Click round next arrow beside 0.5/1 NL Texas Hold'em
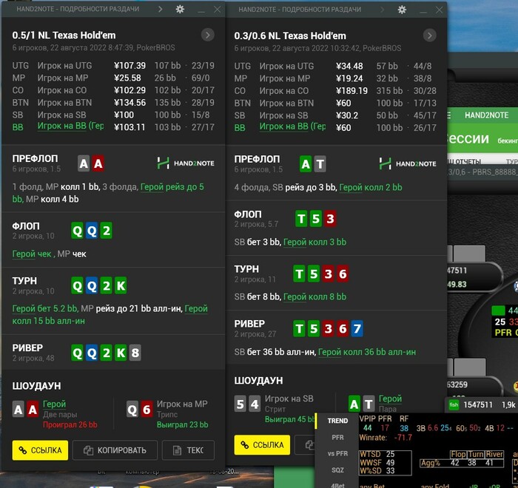The image size is (518, 488). 207,35
